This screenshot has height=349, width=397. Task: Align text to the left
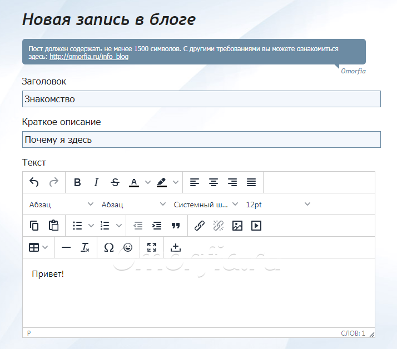(195, 182)
